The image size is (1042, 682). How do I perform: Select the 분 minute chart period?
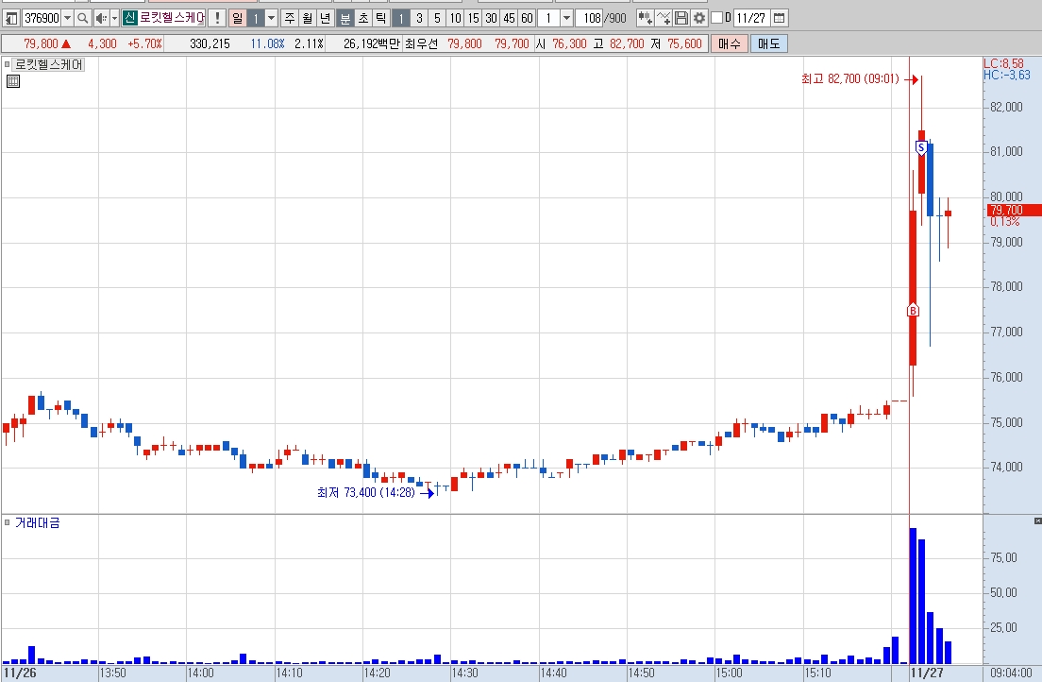[x=345, y=18]
